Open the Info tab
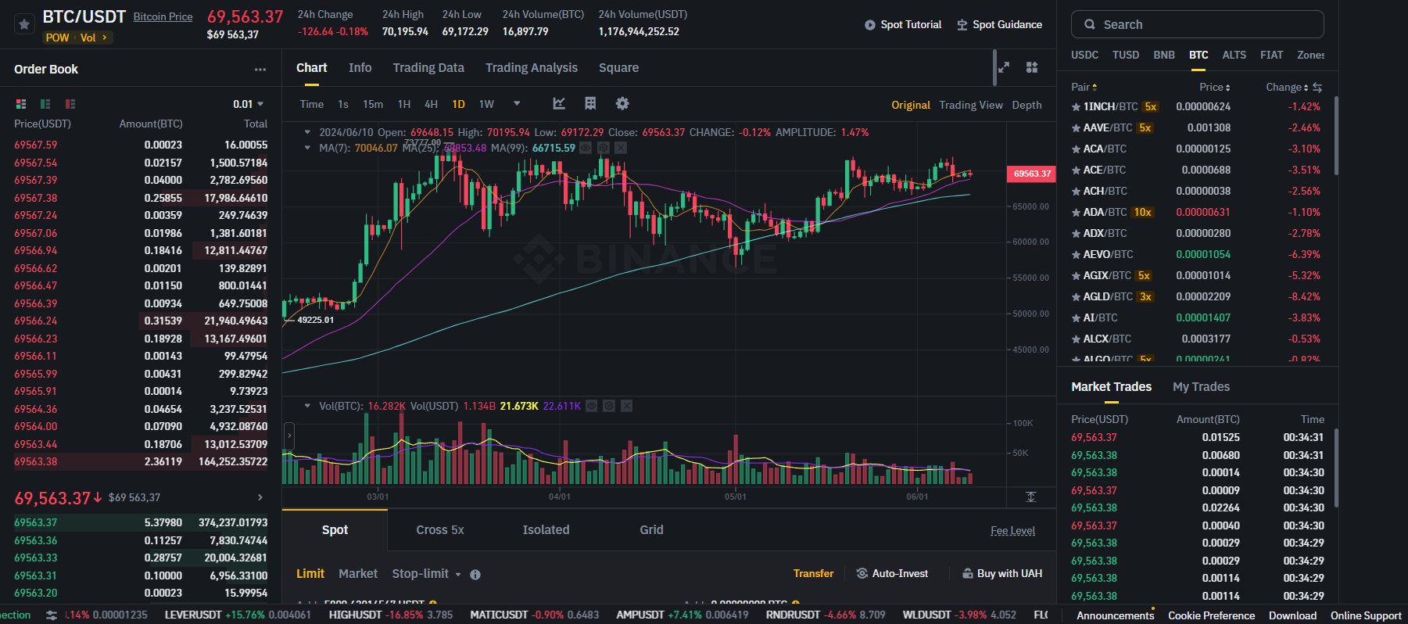The width and height of the screenshot is (1408, 624). pyautogui.click(x=360, y=68)
